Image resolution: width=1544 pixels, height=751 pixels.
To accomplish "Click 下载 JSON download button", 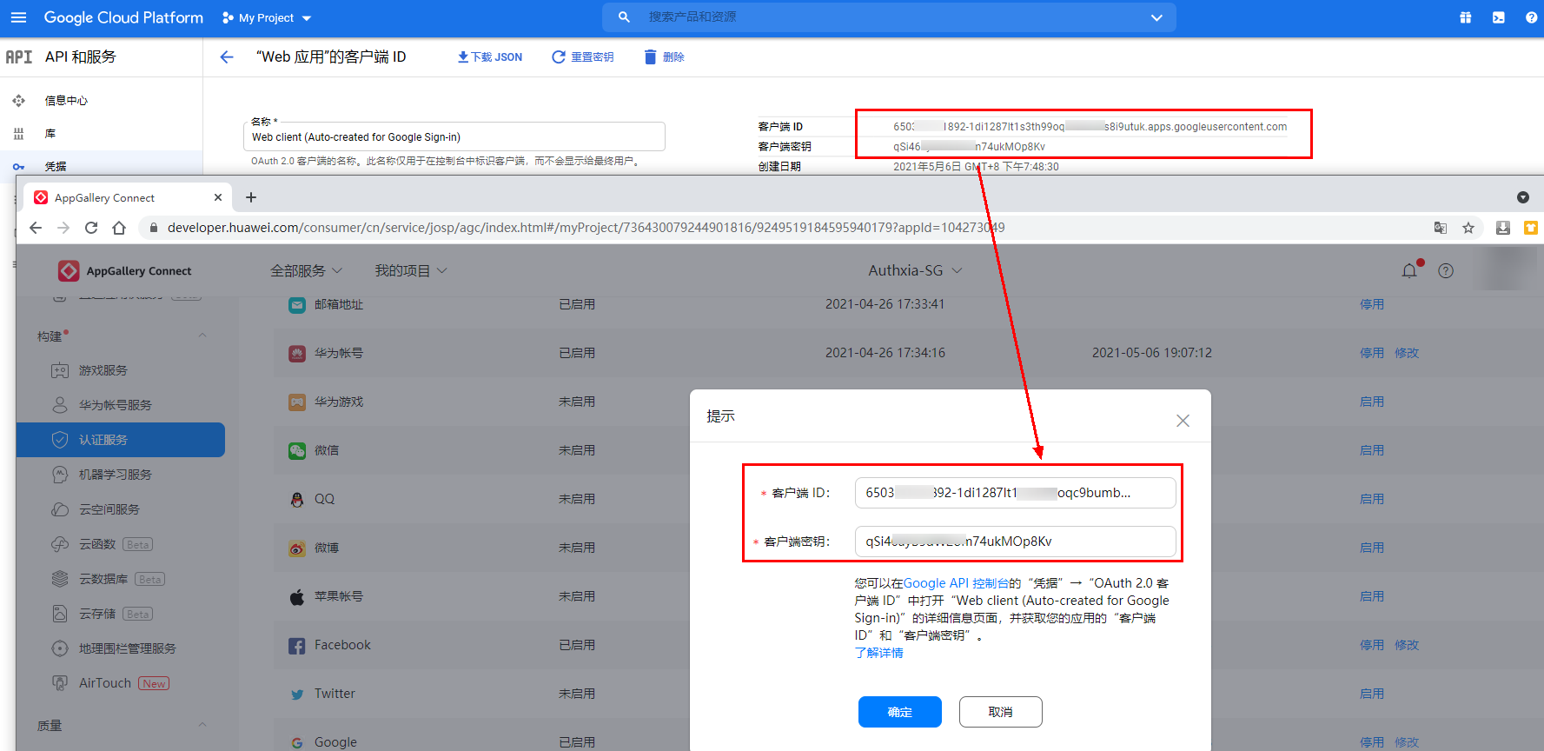I will [x=490, y=56].
